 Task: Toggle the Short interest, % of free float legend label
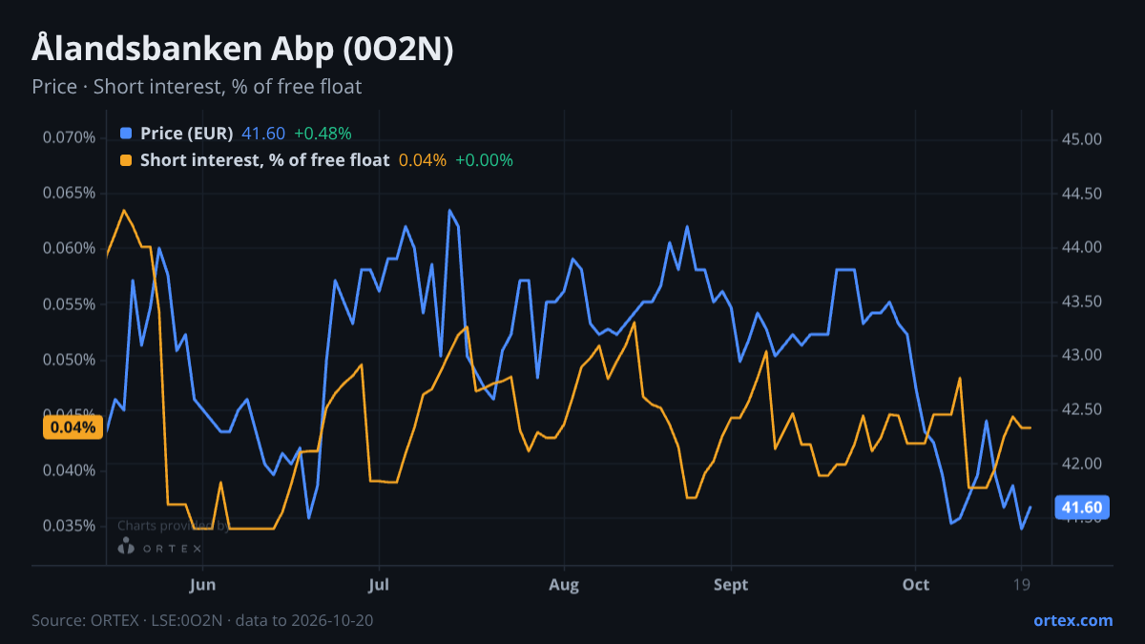(x=264, y=160)
